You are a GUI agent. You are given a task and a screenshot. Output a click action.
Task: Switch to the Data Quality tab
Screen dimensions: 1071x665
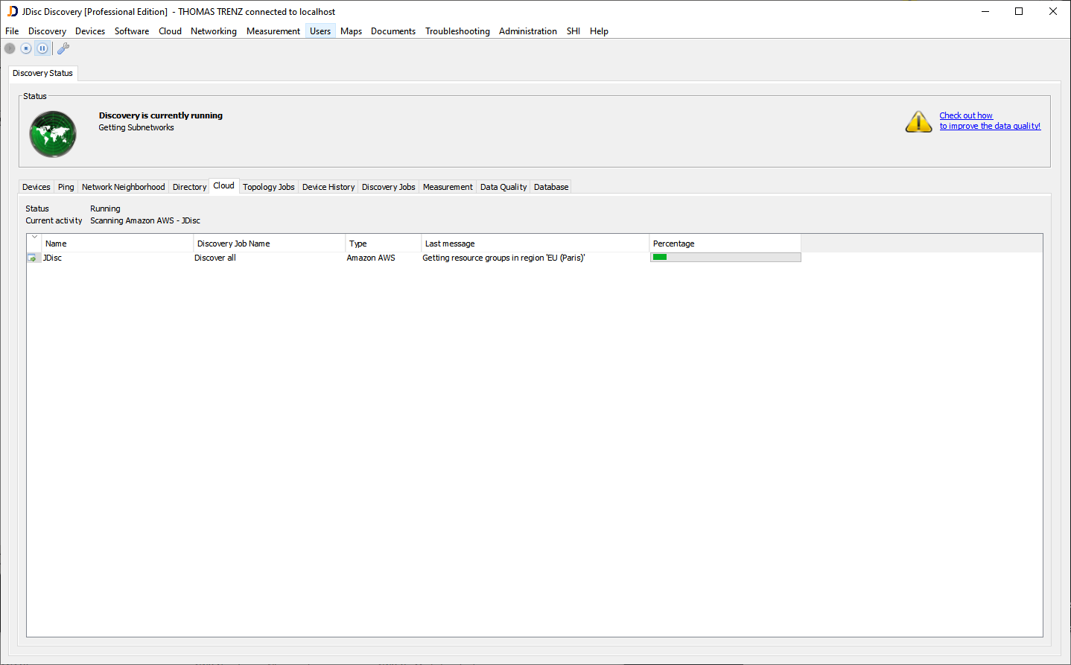click(503, 187)
